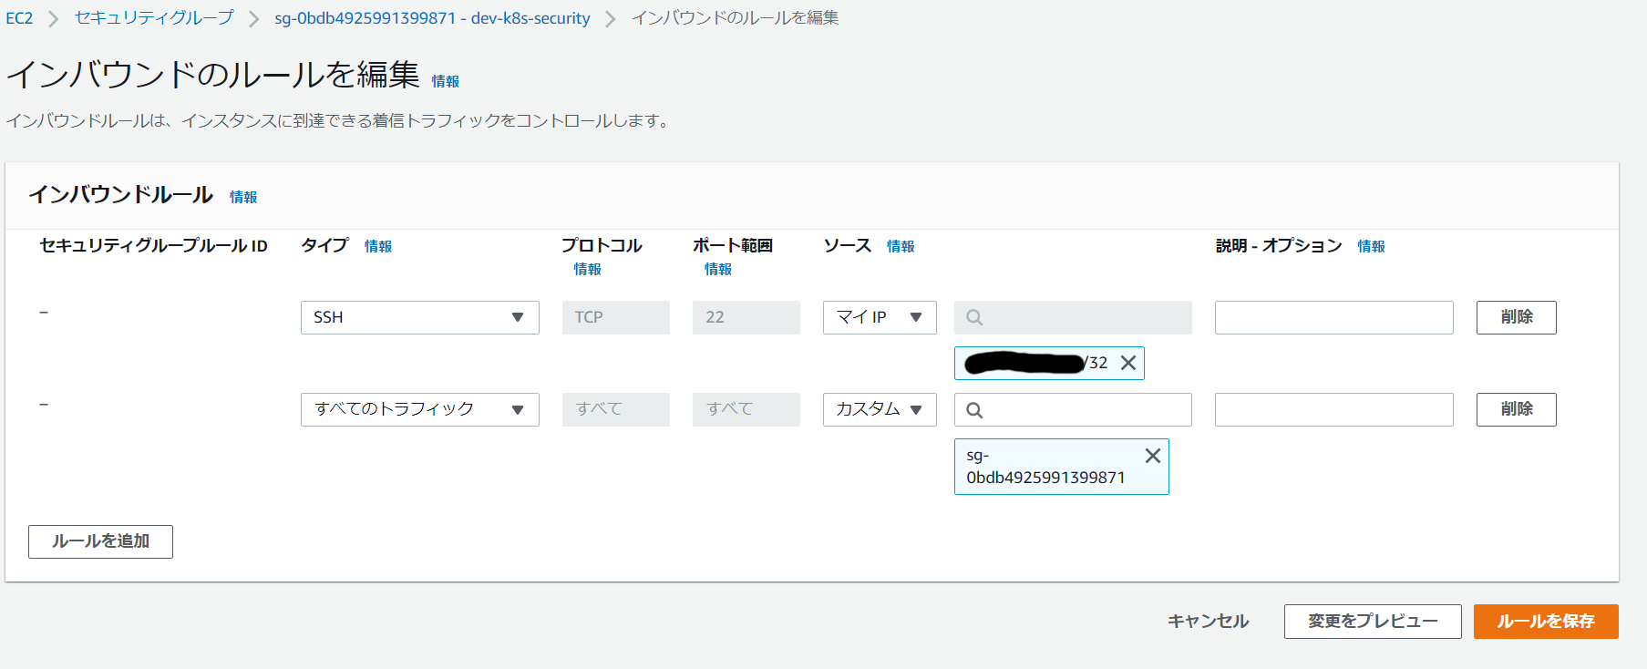Click ルールを追加 button
This screenshot has height=669, width=1647.
pos(100,541)
